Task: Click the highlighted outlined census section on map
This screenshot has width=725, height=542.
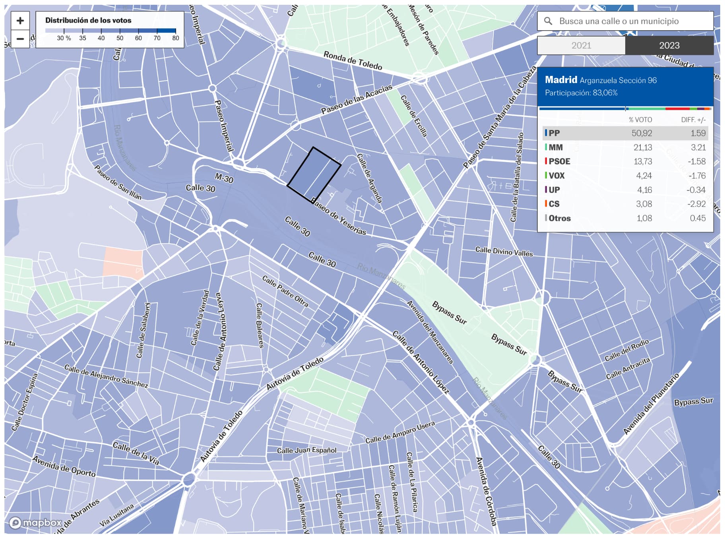Action: pyautogui.click(x=314, y=175)
